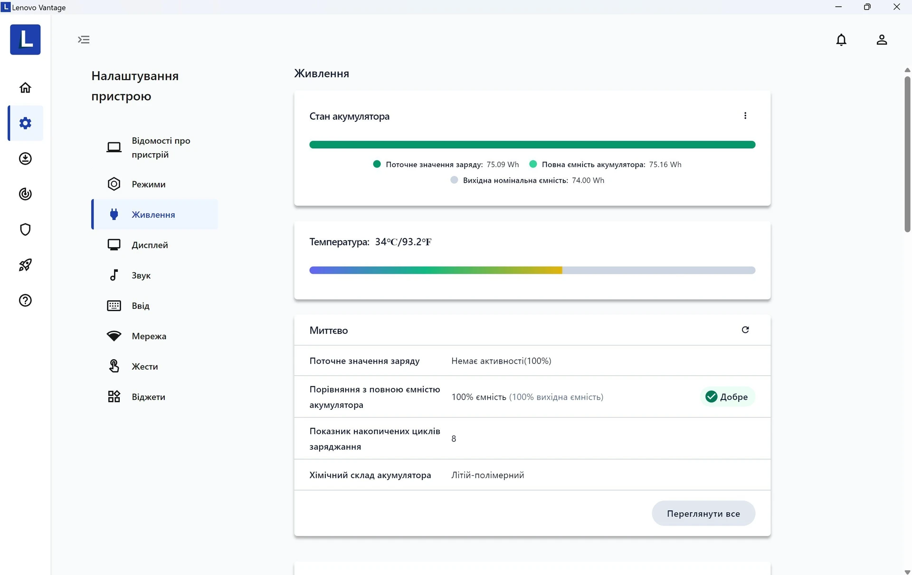Click the temperature reading 34°C/93.2°F
This screenshot has width=912, height=575.
pyautogui.click(x=403, y=242)
